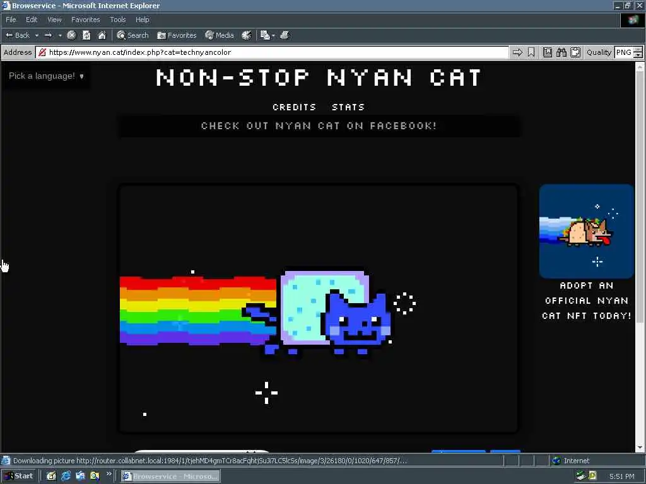Open the Favorites toolbar button
The height and width of the screenshot is (484, 646).
[177, 35]
